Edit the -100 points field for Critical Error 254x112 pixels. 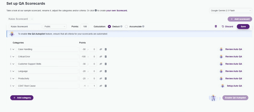(83, 56)
